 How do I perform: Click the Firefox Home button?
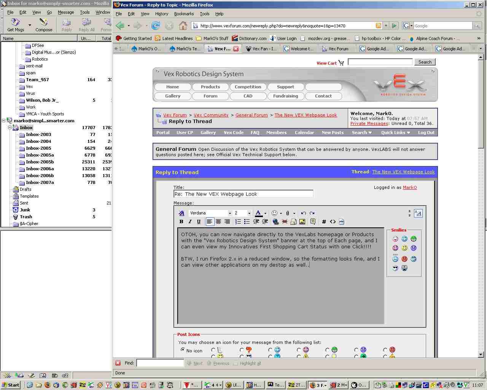183,26
